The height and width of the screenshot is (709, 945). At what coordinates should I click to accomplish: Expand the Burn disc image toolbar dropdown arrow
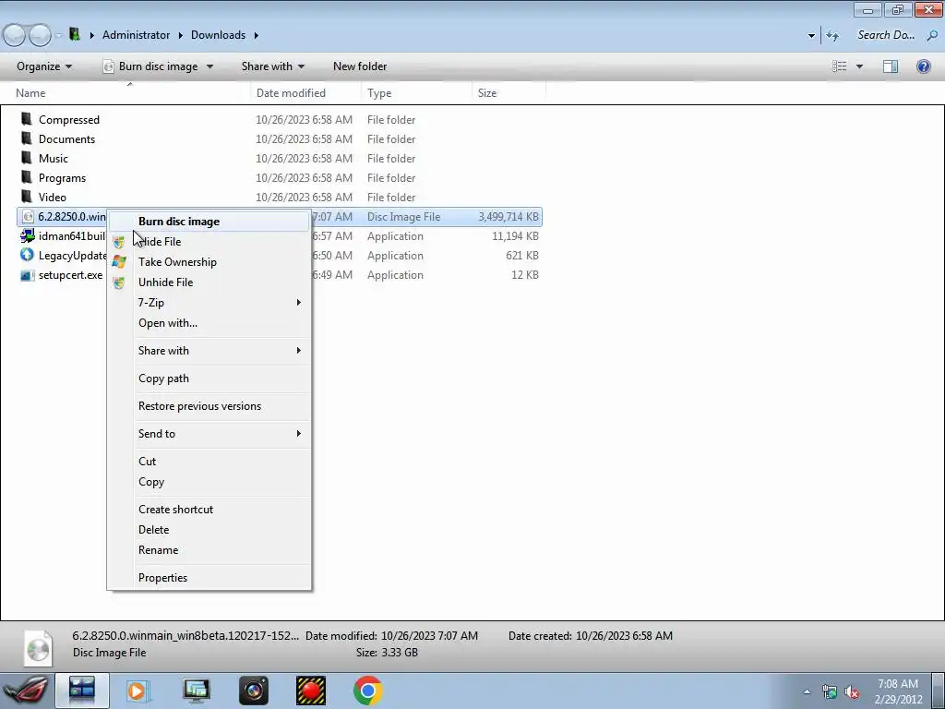pyautogui.click(x=209, y=66)
